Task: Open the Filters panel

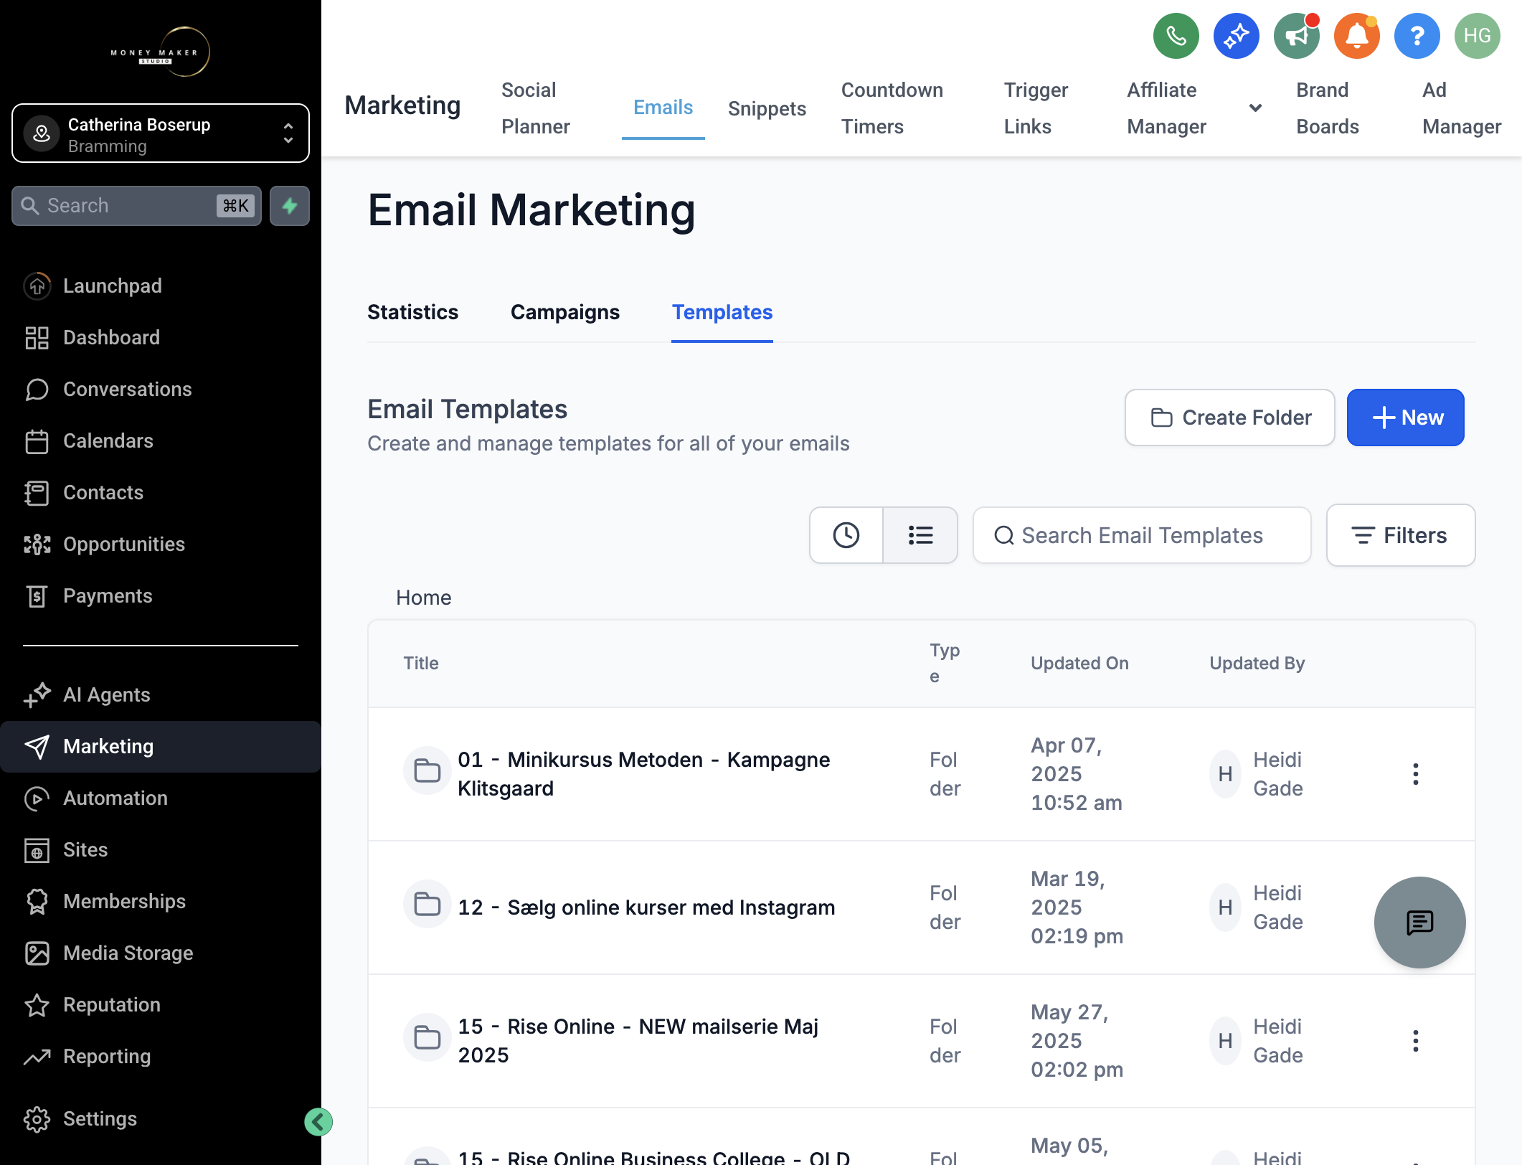Action: click(x=1400, y=535)
